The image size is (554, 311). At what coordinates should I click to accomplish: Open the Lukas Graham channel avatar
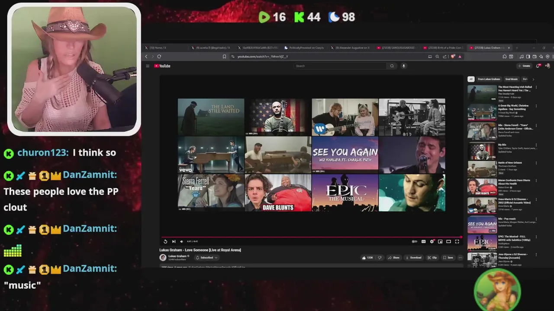click(x=163, y=257)
